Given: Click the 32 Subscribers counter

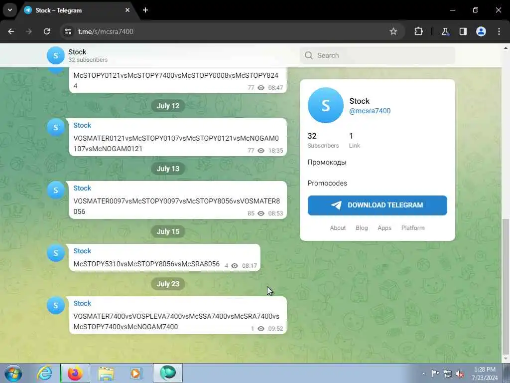Looking at the screenshot, I should [x=323, y=140].
